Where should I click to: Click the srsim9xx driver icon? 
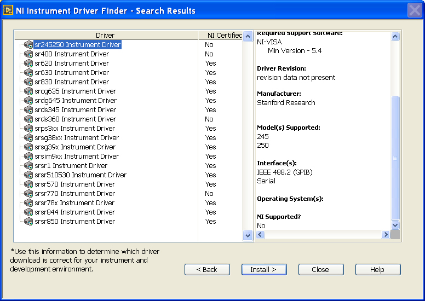pos(28,157)
